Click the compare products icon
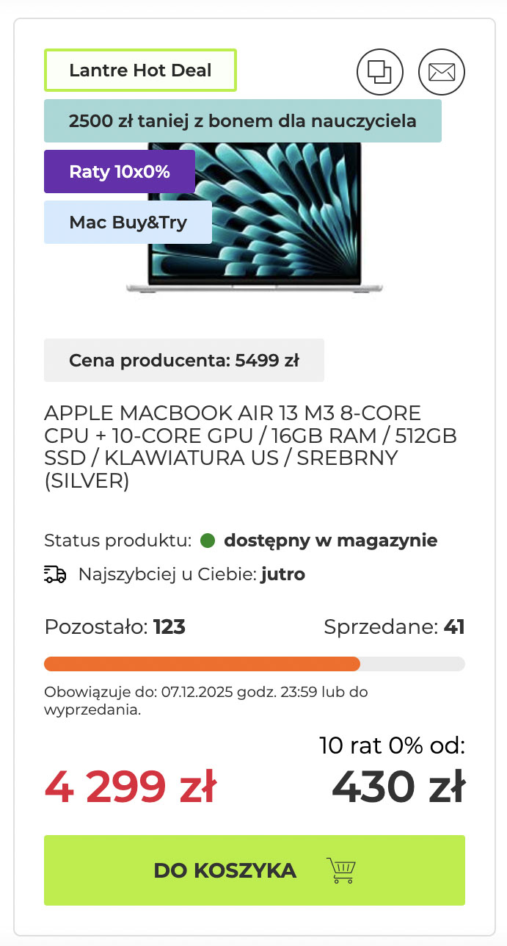 [x=380, y=71]
